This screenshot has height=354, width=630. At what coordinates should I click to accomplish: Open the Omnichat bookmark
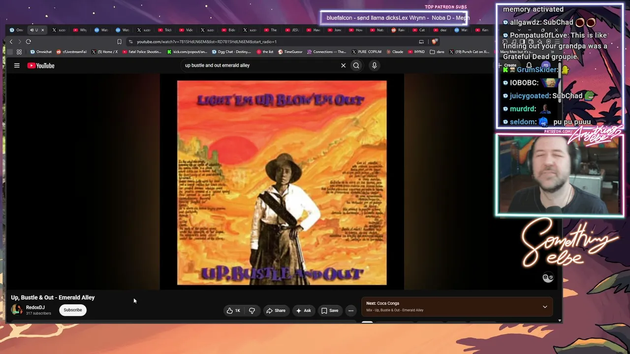point(40,52)
